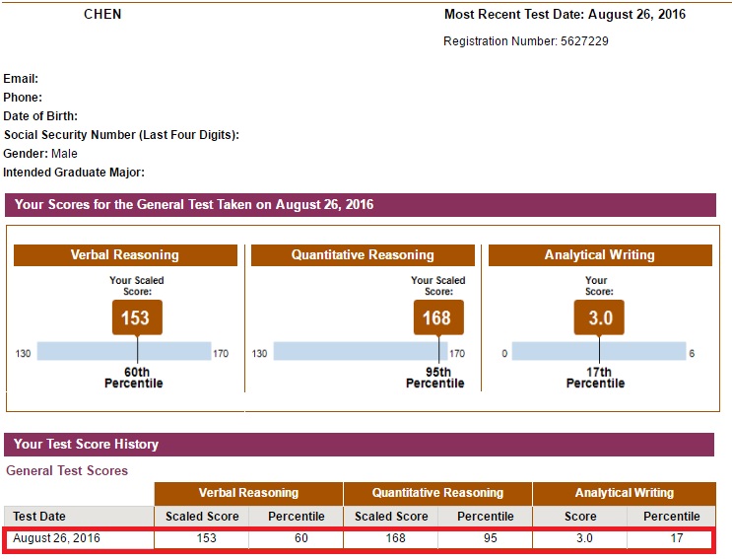The image size is (732, 559).
Task: Click 'General Test Scores' heading
Action: click(x=67, y=470)
